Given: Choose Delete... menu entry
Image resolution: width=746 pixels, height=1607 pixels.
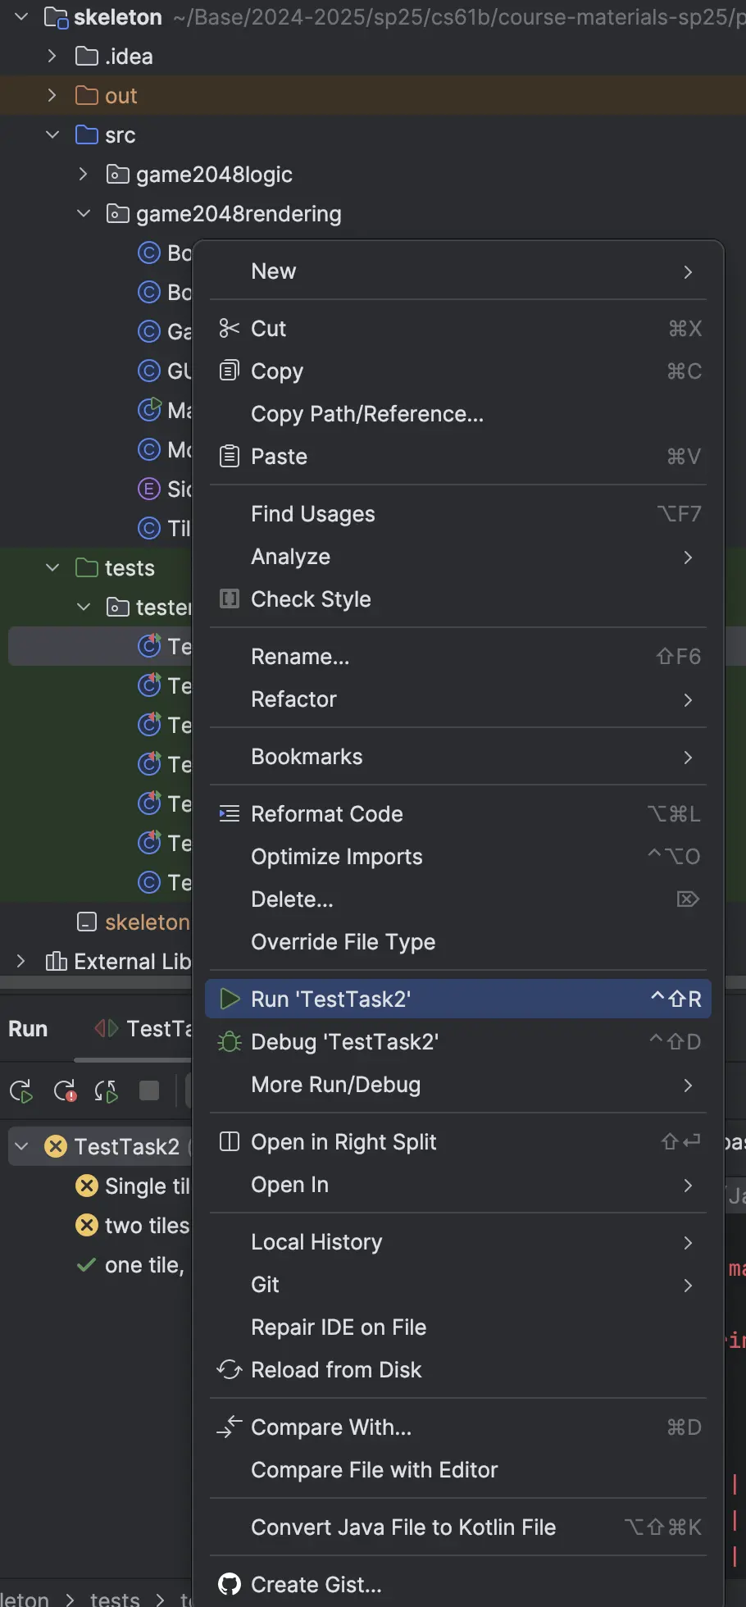Looking at the screenshot, I should [x=458, y=899].
